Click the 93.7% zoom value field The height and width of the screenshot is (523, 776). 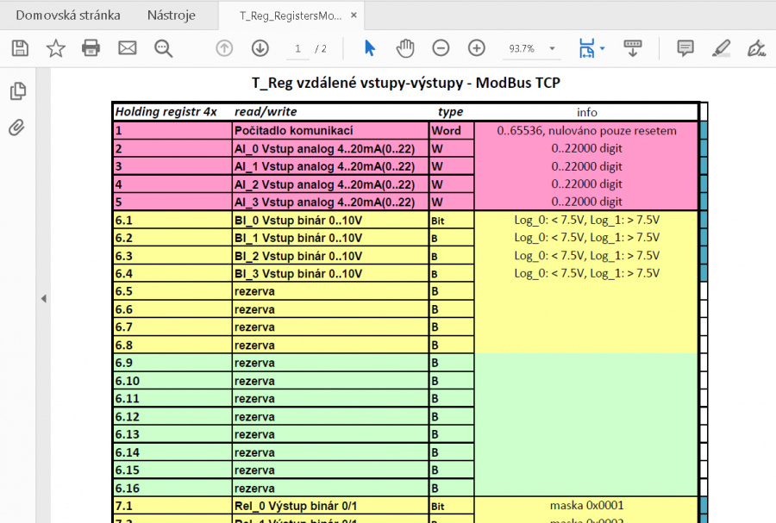pyautogui.click(x=522, y=48)
